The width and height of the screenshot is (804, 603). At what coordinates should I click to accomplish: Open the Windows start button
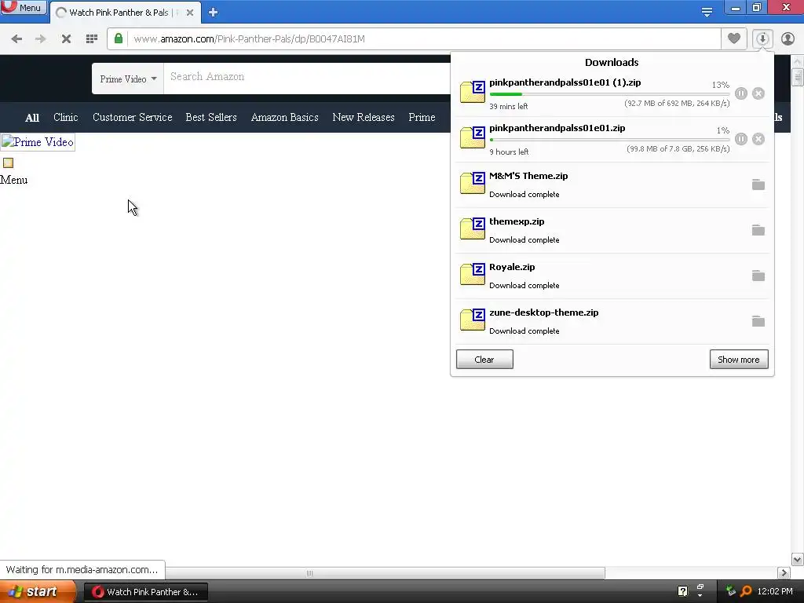(38, 592)
